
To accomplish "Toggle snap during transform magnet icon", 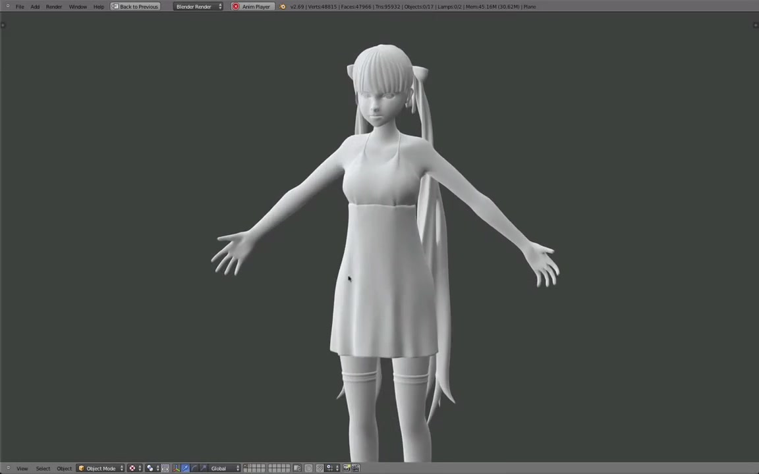I will [x=320, y=468].
